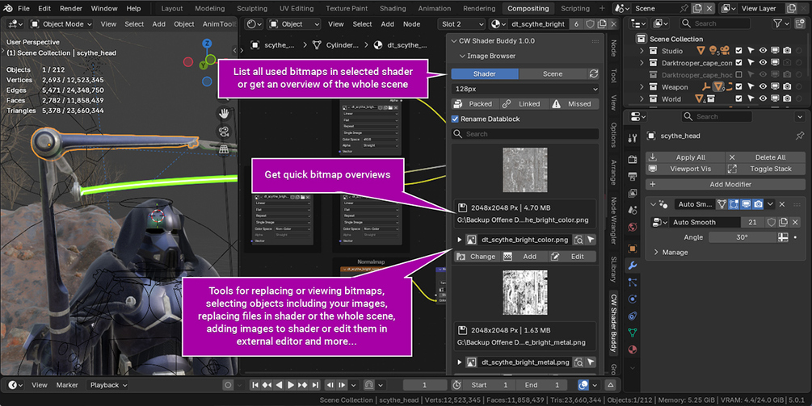Jump to the last frame in timeline
Image resolution: width=812 pixels, height=406 pixels.
point(314,385)
